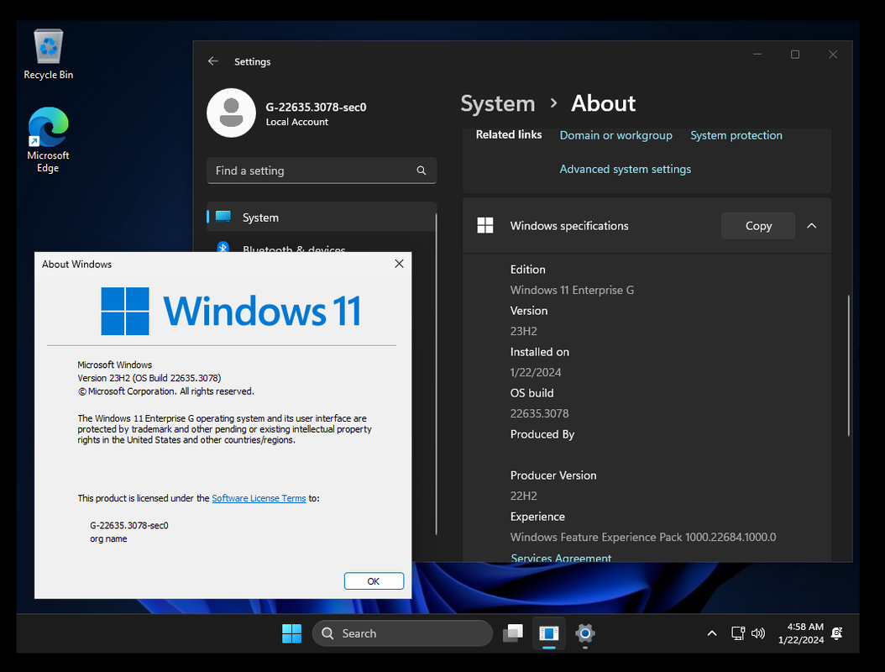Close the Settings window
This screenshot has width=885, height=672.
(833, 55)
